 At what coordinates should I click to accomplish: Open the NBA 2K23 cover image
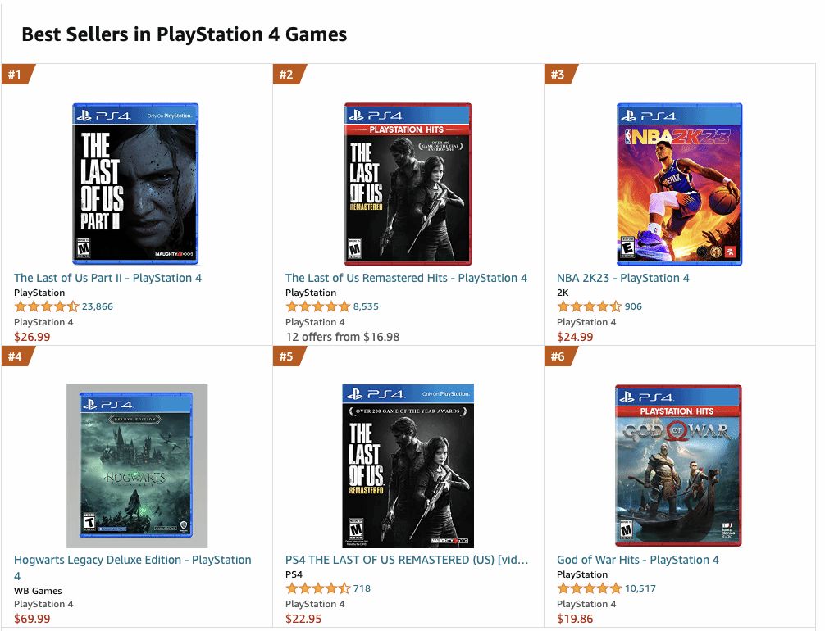click(679, 184)
